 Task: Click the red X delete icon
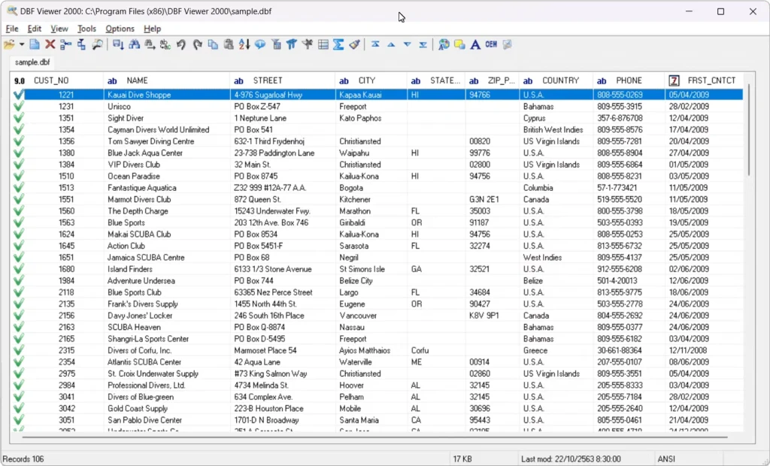pyautogui.click(x=50, y=45)
